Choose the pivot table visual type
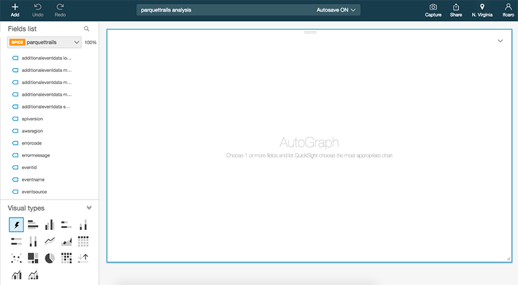Image resolution: width=518 pixels, height=285 pixels. click(84, 242)
